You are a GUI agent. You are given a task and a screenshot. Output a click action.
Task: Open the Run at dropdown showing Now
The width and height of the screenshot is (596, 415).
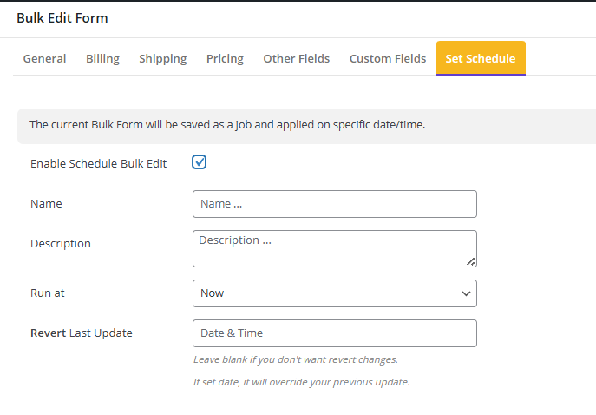[x=334, y=293]
